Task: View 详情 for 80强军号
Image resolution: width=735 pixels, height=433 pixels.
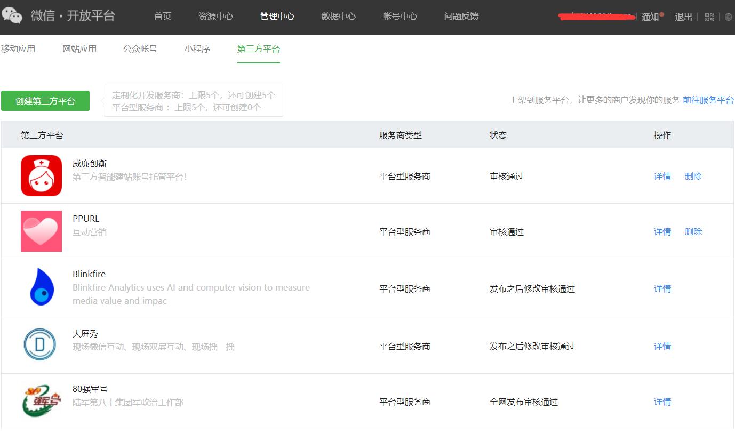Action: click(x=662, y=402)
